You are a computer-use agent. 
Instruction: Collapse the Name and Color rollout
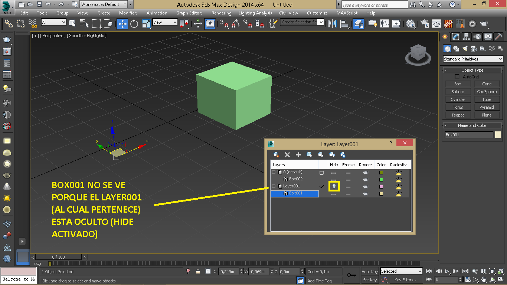[x=472, y=125]
